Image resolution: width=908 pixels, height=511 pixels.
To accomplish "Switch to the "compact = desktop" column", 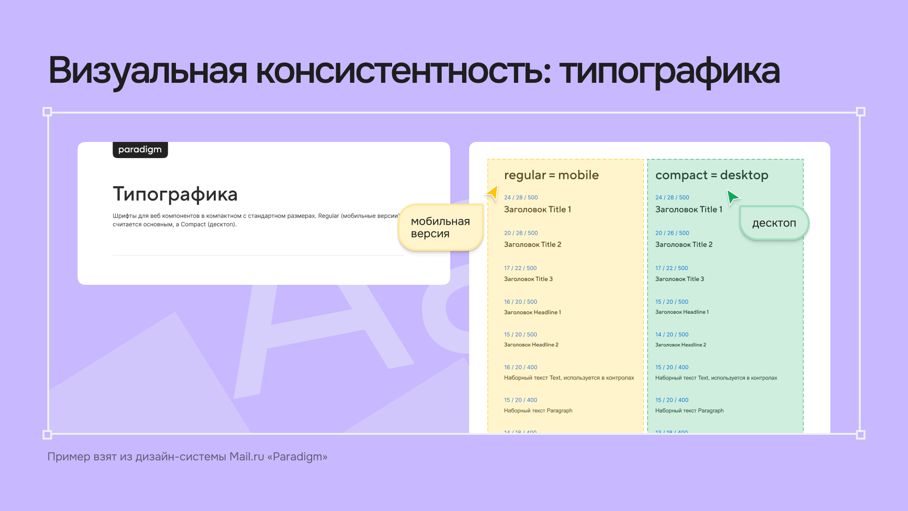I will (712, 175).
